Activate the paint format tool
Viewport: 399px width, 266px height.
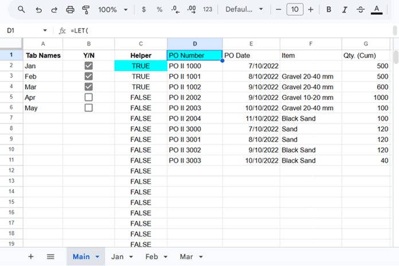point(86,10)
